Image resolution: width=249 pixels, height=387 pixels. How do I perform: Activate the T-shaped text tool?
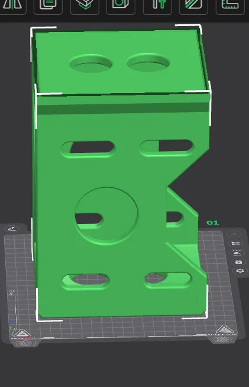coord(157,5)
